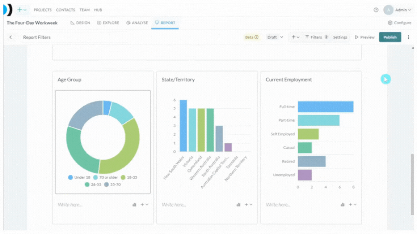This screenshot has width=417, height=234.
Task: Click chart icon under State/Territory
Action: click(x=238, y=204)
